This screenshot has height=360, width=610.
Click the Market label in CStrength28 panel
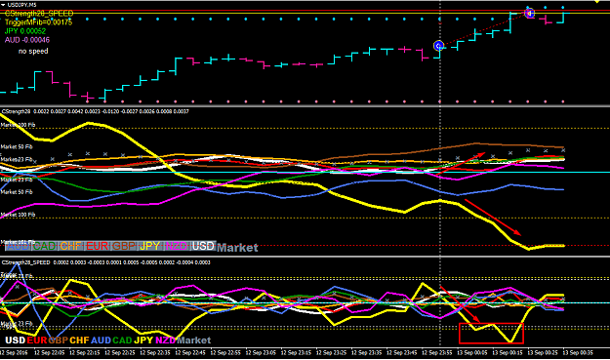pos(237,248)
